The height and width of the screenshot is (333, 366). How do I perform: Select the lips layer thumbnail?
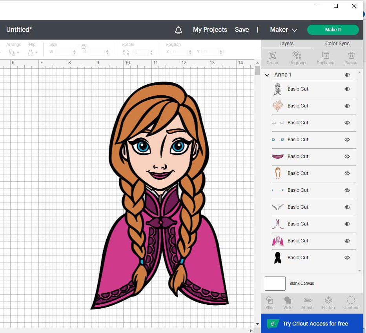[277, 156]
